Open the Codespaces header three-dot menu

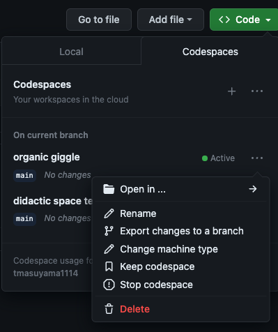coord(257,91)
